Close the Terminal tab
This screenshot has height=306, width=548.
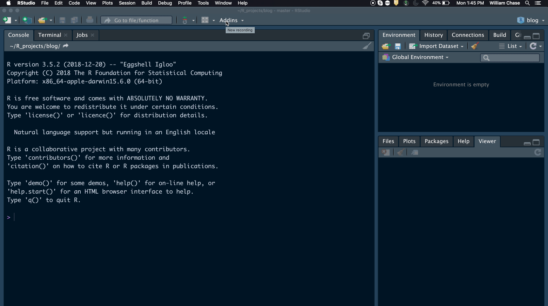66,35
